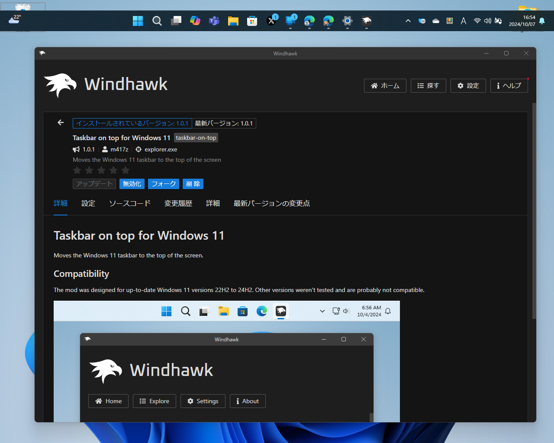Rate the mod with the first star

(x=77, y=170)
